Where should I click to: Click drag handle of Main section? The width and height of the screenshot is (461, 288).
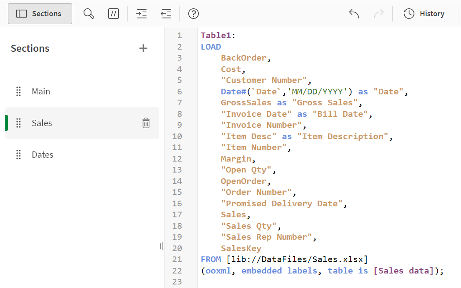18,91
